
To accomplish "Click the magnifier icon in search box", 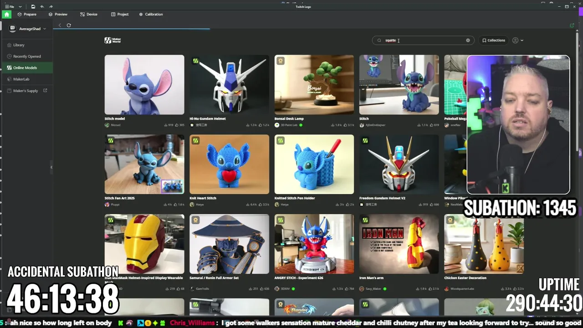I will [379, 40].
